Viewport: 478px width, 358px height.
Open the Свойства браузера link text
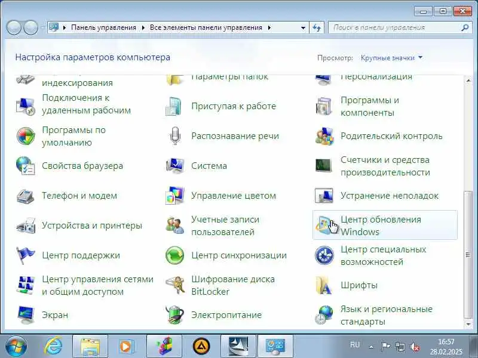coord(82,166)
